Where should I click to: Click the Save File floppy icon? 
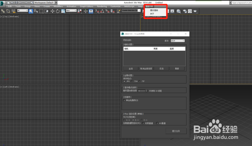pyautogui.click(x=16, y=3)
